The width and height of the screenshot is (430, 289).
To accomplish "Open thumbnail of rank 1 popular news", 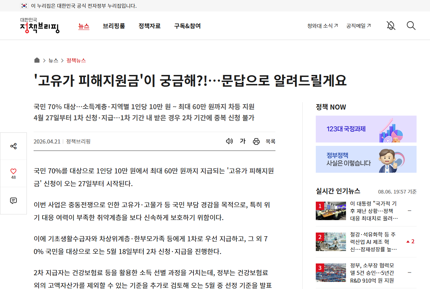I will pos(331,211).
